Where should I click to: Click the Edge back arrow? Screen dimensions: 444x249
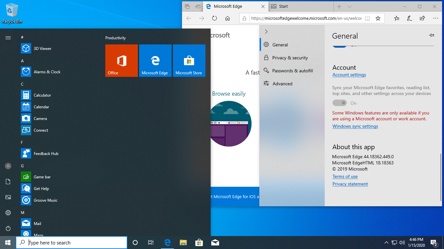(189, 18)
